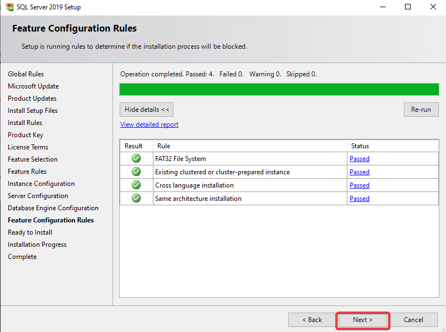Screen dimensions: 446x332
Task: Select Global Rules in the step list
Action: pyautogui.click(x=26, y=74)
